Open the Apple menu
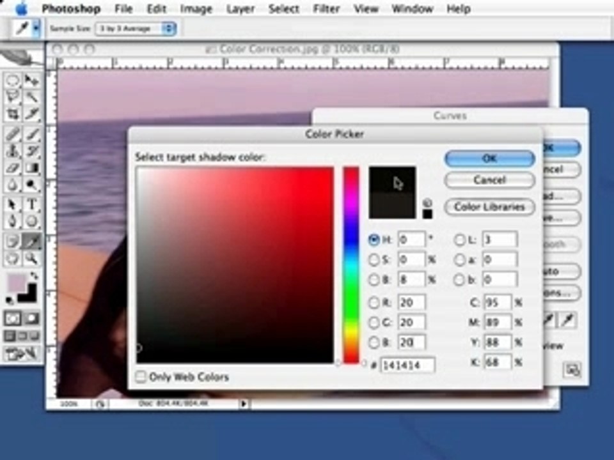Screen dimensions: 614x460 [22, 8]
